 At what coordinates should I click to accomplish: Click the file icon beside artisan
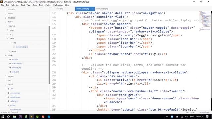8,105
